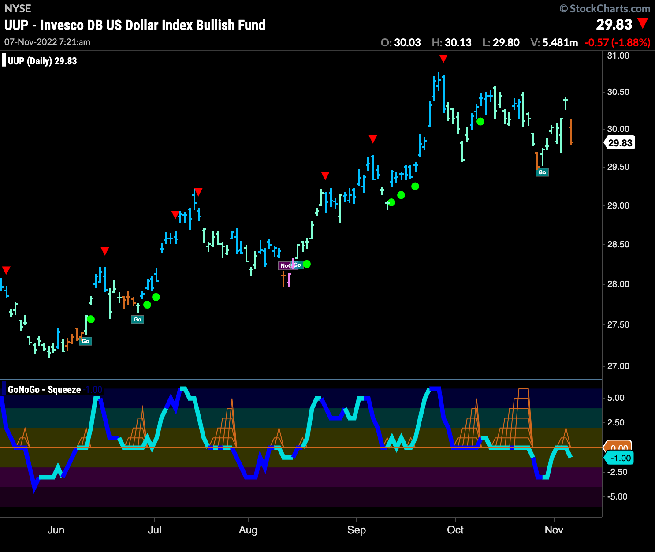
Task: Click the green dot in early October
Action: coord(480,121)
